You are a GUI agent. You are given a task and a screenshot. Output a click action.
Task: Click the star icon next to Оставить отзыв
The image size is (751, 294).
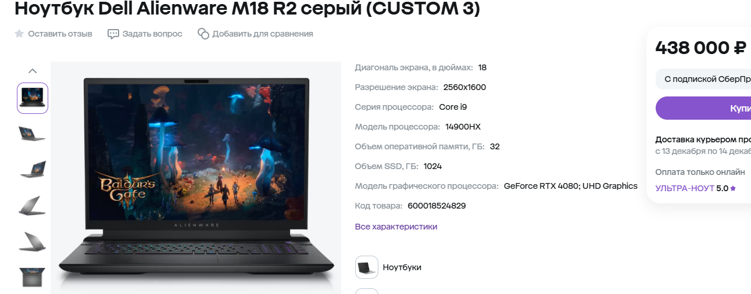[x=19, y=34]
